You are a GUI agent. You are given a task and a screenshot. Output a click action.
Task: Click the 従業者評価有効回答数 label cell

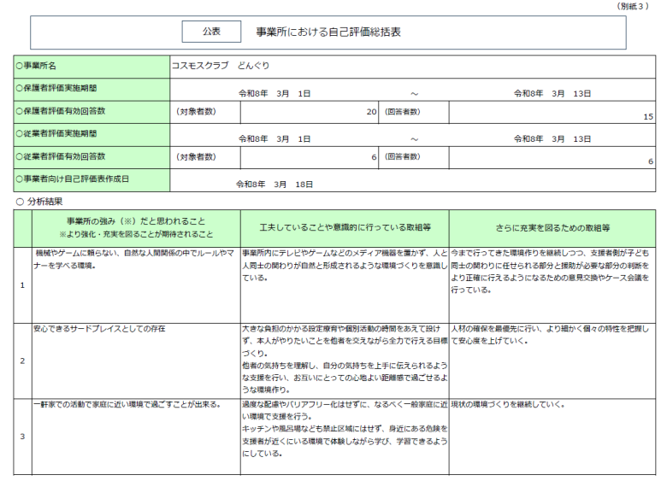[91, 158]
